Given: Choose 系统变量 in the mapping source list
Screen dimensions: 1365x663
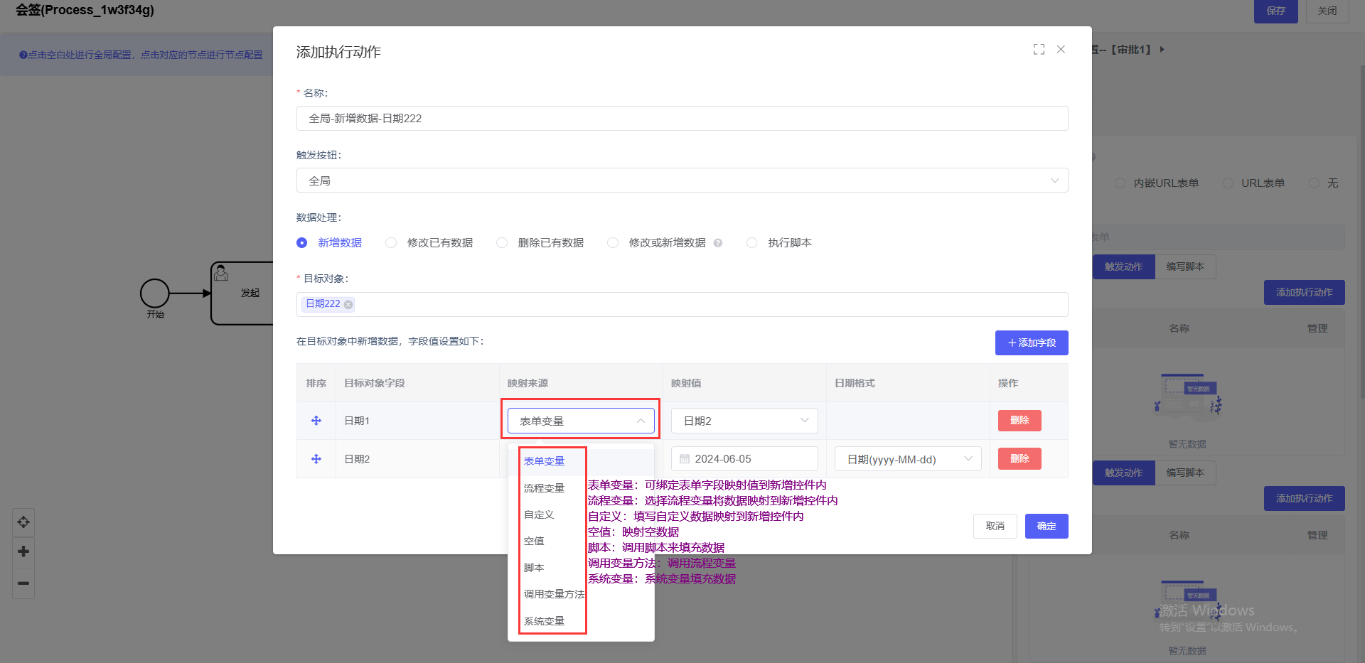Looking at the screenshot, I should click(x=544, y=621).
